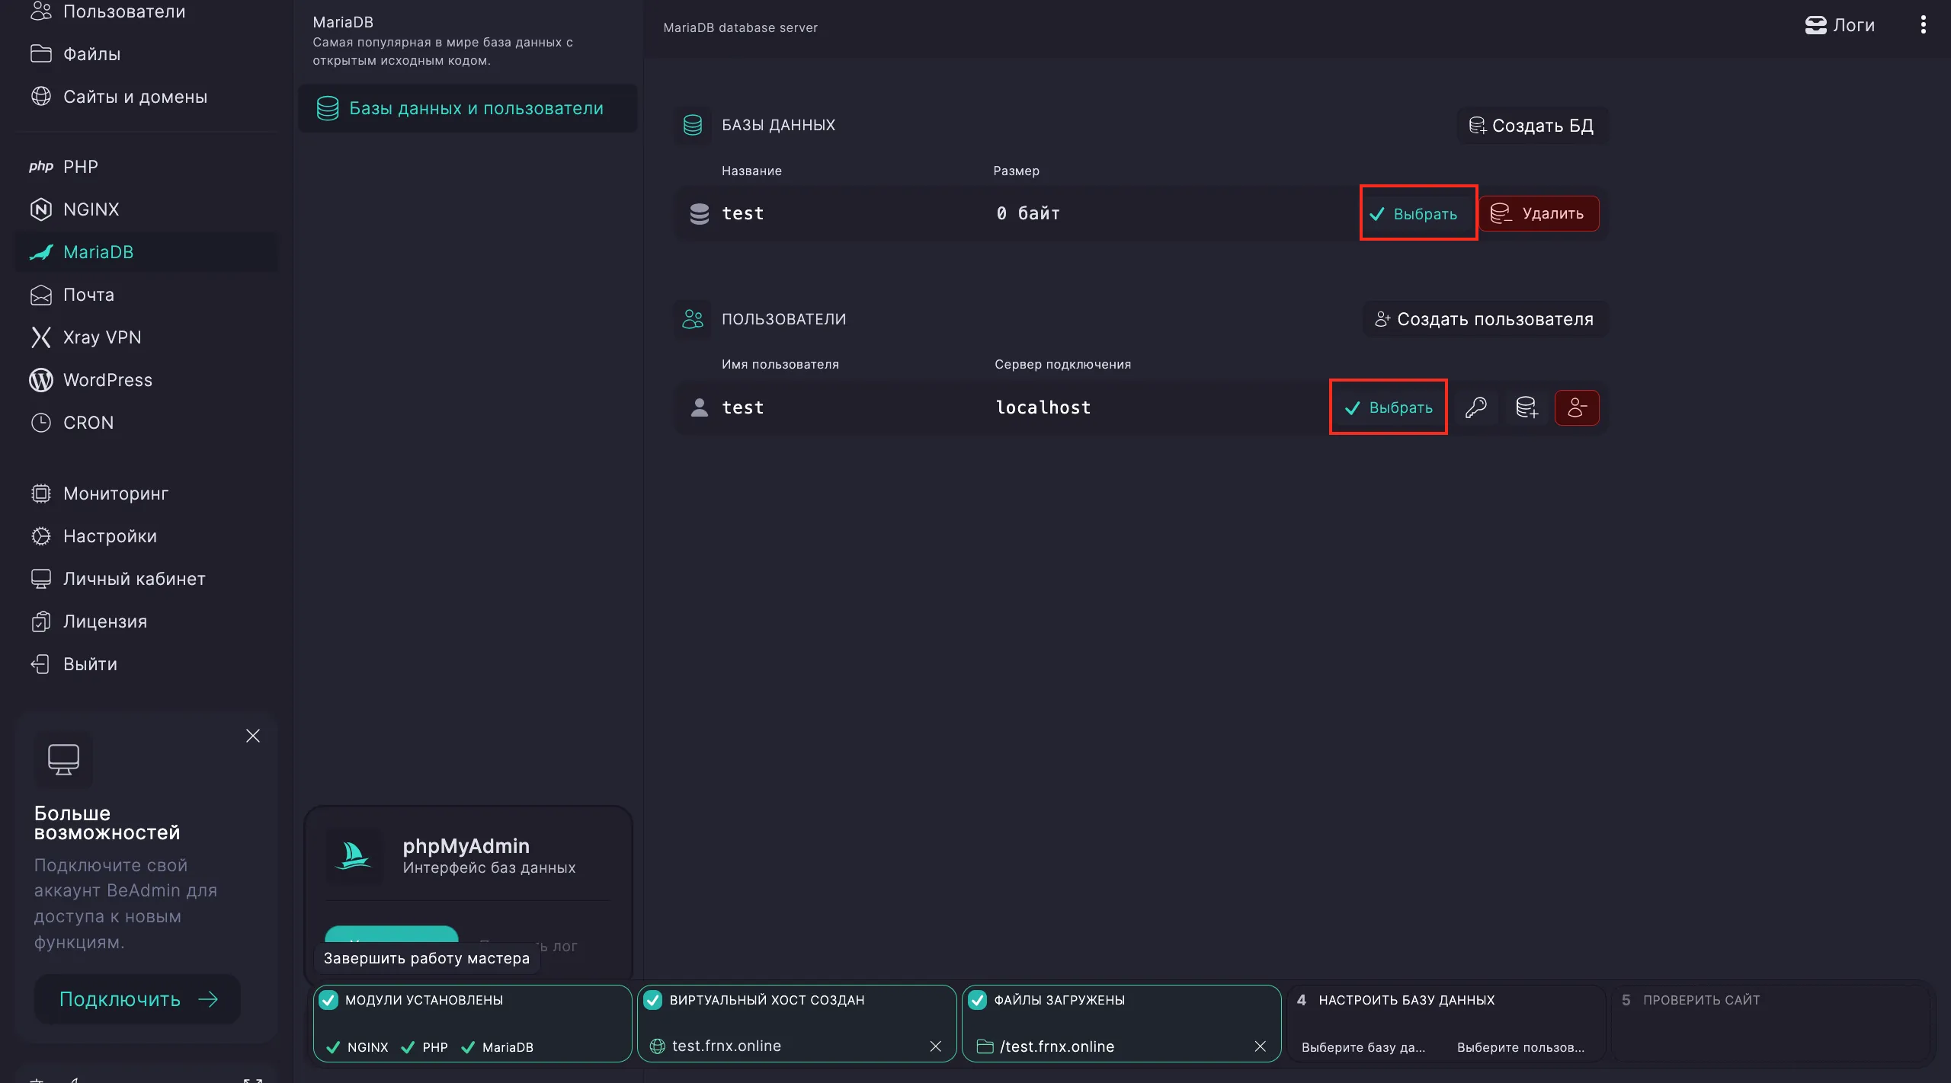Click the add-database icon in test user row
The width and height of the screenshot is (1951, 1083).
click(x=1527, y=407)
